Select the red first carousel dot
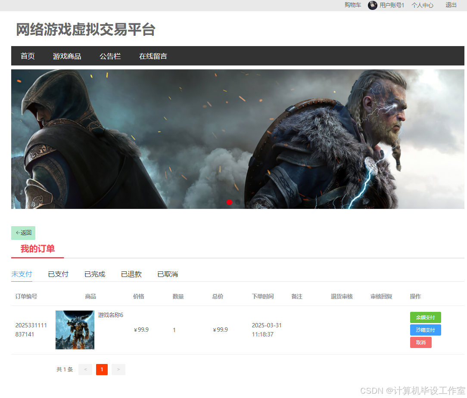The height and width of the screenshot is (398, 467). 229,202
